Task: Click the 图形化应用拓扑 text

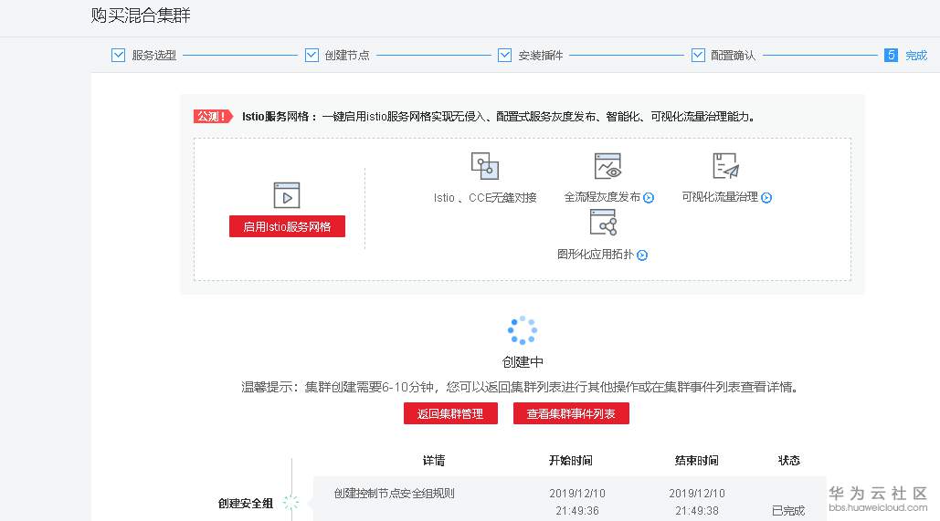Action: point(596,255)
